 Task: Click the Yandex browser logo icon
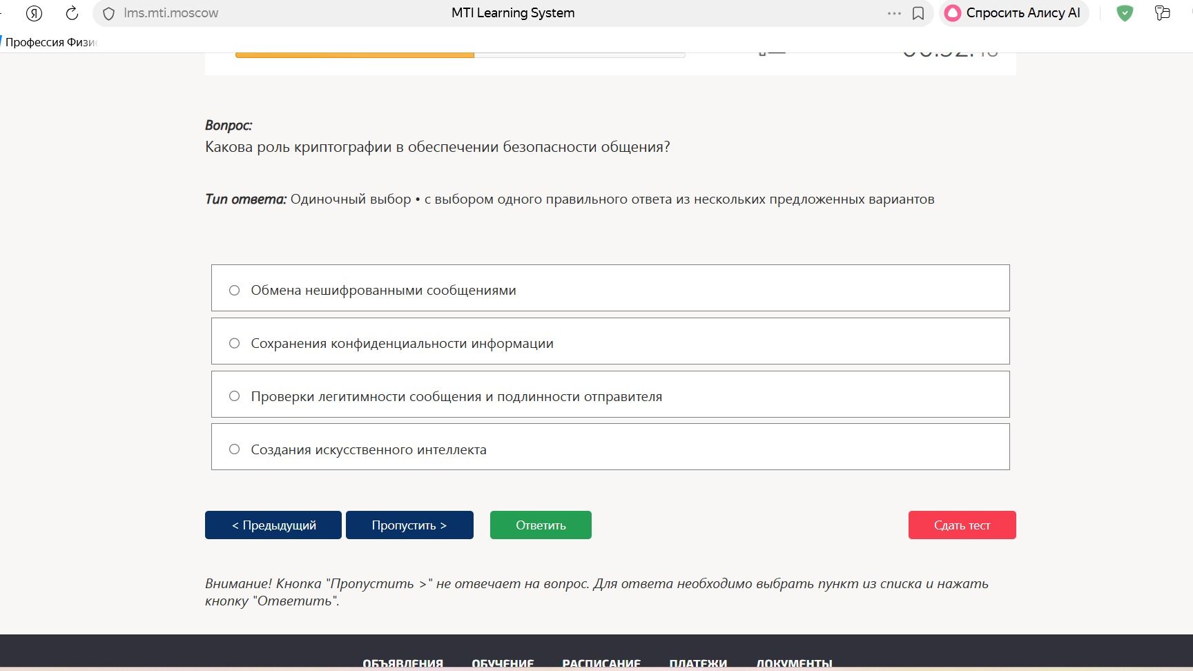pyautogui.click(x=34, y=13)
